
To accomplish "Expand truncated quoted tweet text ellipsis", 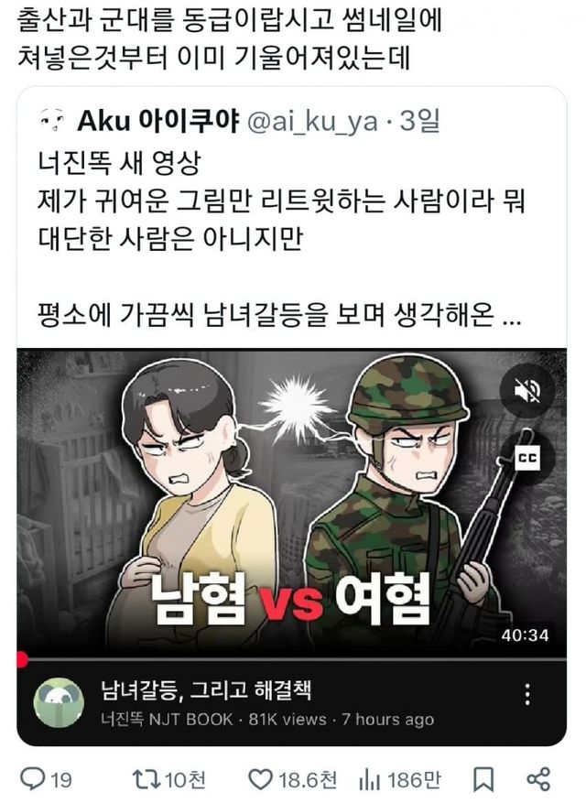I will pyautogui.click(x=512, y=316).
